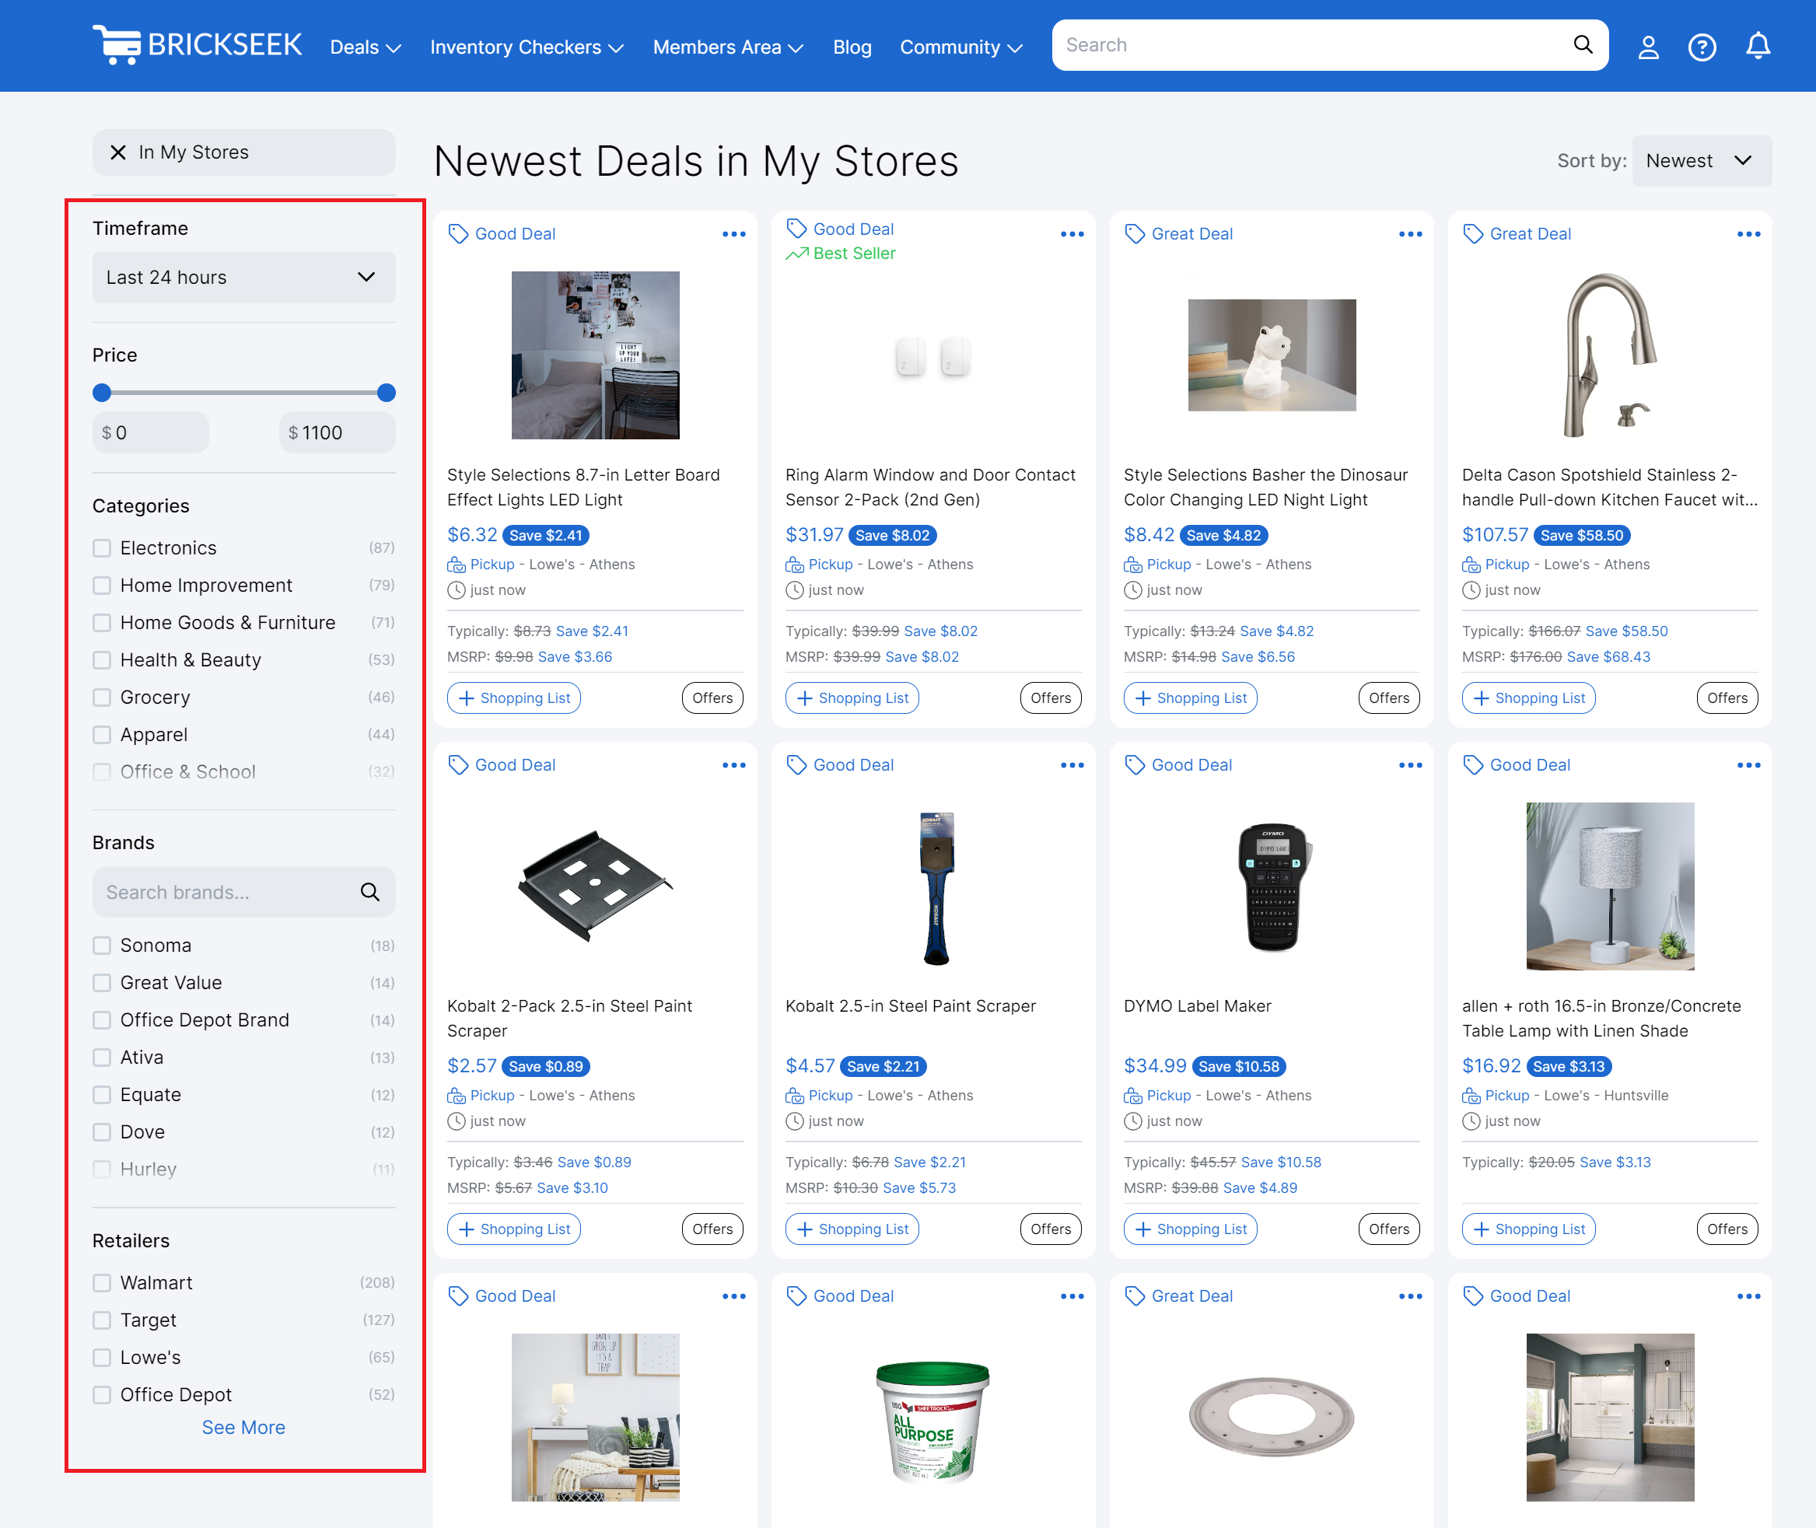Click the search magnifier in the header

[x=1582, y=45]
